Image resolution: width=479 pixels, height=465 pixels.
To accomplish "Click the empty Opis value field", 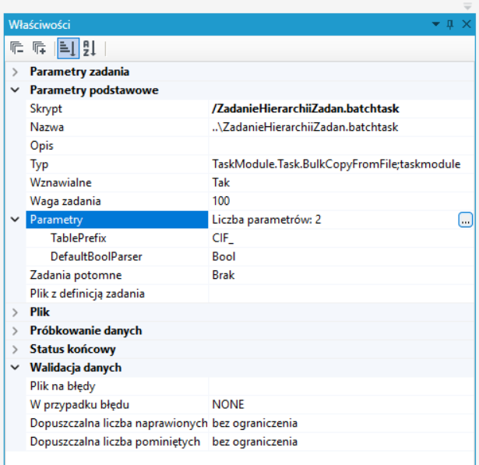I will point(341,146).
